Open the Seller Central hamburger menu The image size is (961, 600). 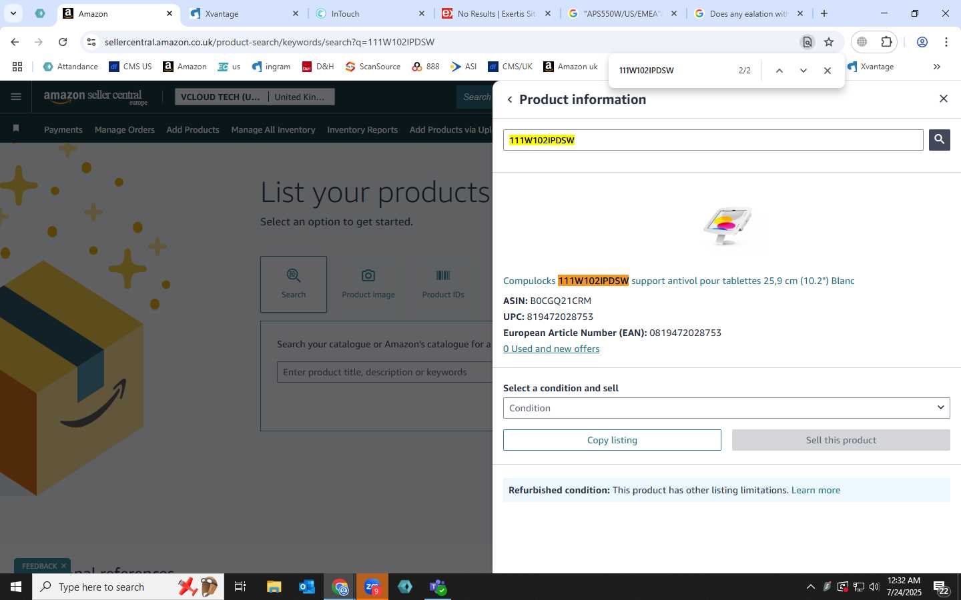tap(16, 97)
